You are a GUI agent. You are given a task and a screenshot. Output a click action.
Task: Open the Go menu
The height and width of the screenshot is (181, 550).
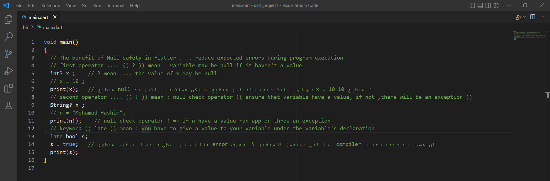(x=85, y=5)
